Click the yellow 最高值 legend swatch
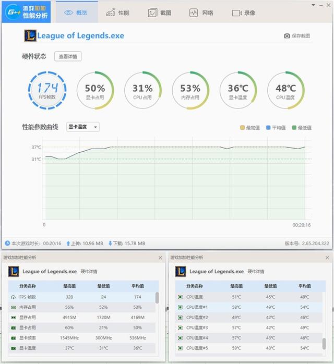 coord(242,128)
